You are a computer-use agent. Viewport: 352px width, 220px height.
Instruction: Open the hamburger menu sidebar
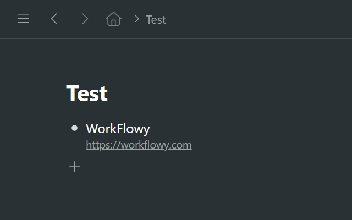(23, 18)
